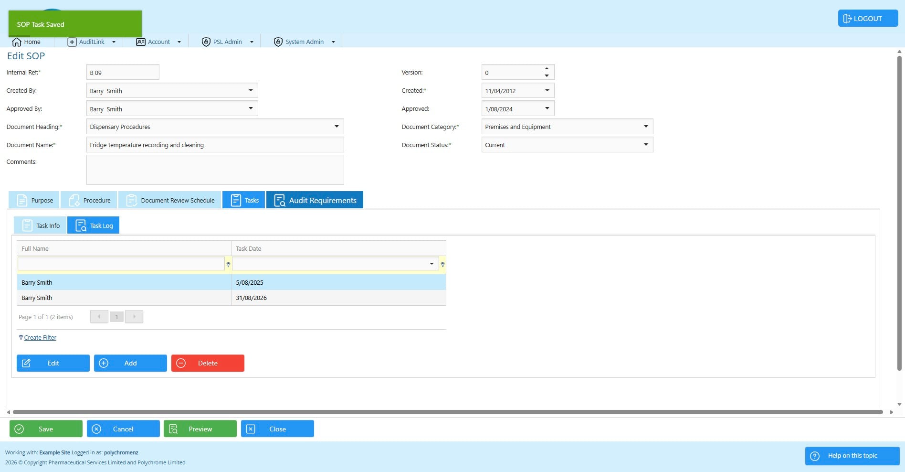Expand the Document Status dropdown
Viewport: 905px width, 472px height.
point(646,145)
